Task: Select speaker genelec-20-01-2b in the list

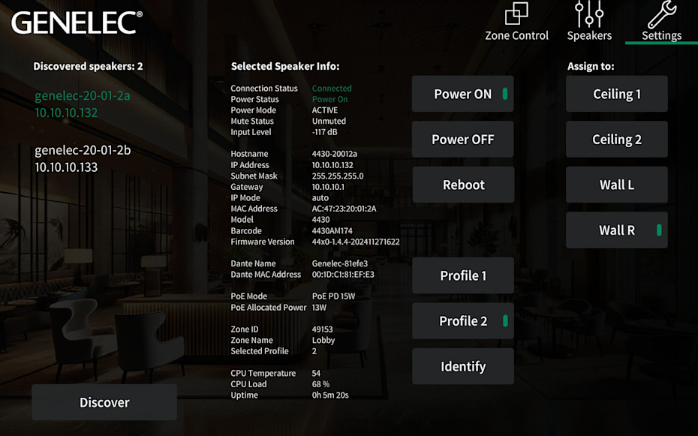Action: (83, 158)
